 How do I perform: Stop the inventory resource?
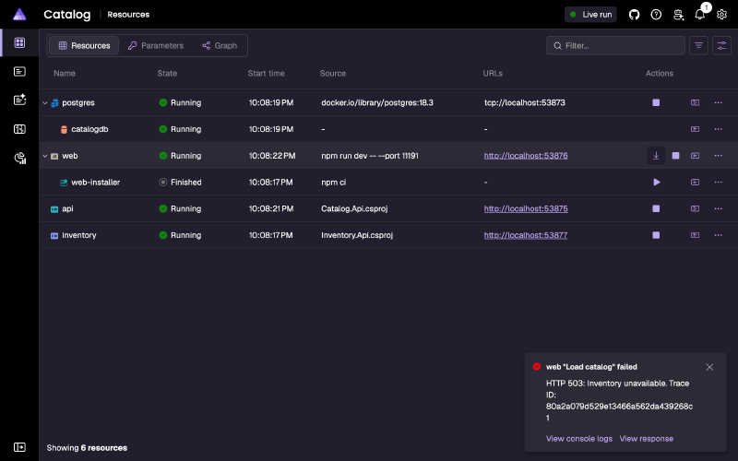click(x=656, y=235)
